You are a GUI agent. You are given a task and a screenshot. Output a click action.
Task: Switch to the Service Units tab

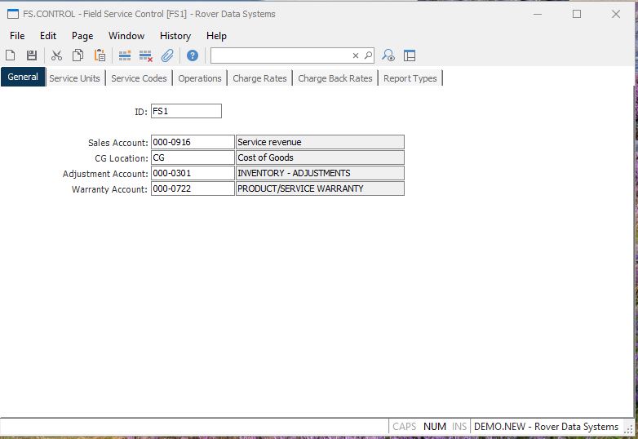[74, 78]
